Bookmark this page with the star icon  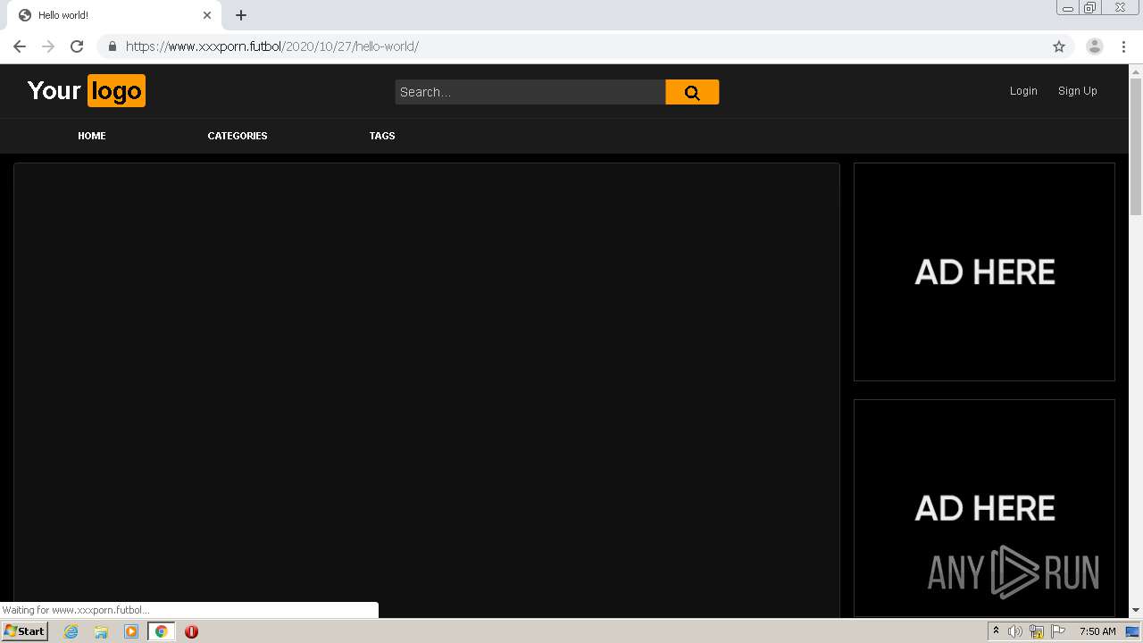pyautogui.click(x=1059, y=46)
